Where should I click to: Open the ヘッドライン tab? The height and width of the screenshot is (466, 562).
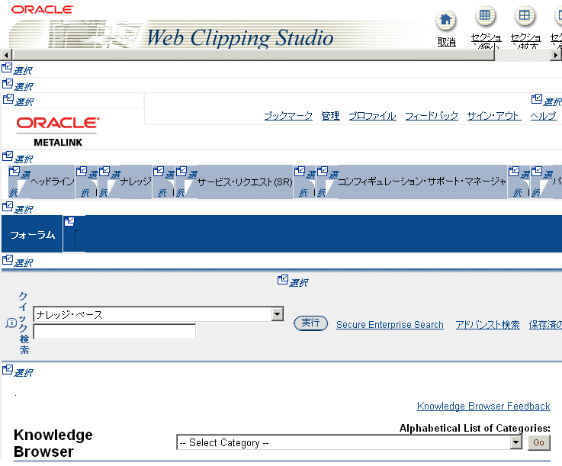pos(52,182)
